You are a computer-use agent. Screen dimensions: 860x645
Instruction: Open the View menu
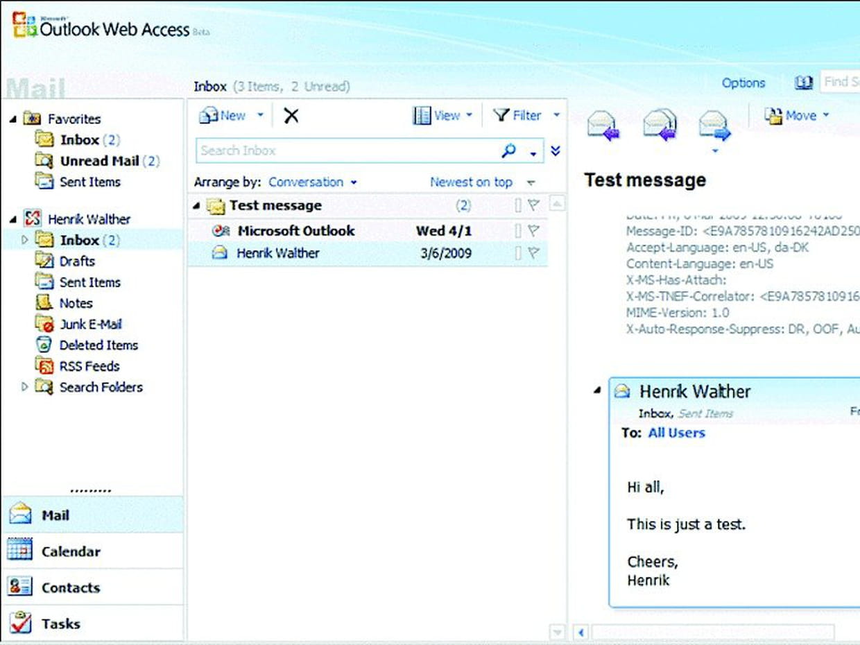442,116
